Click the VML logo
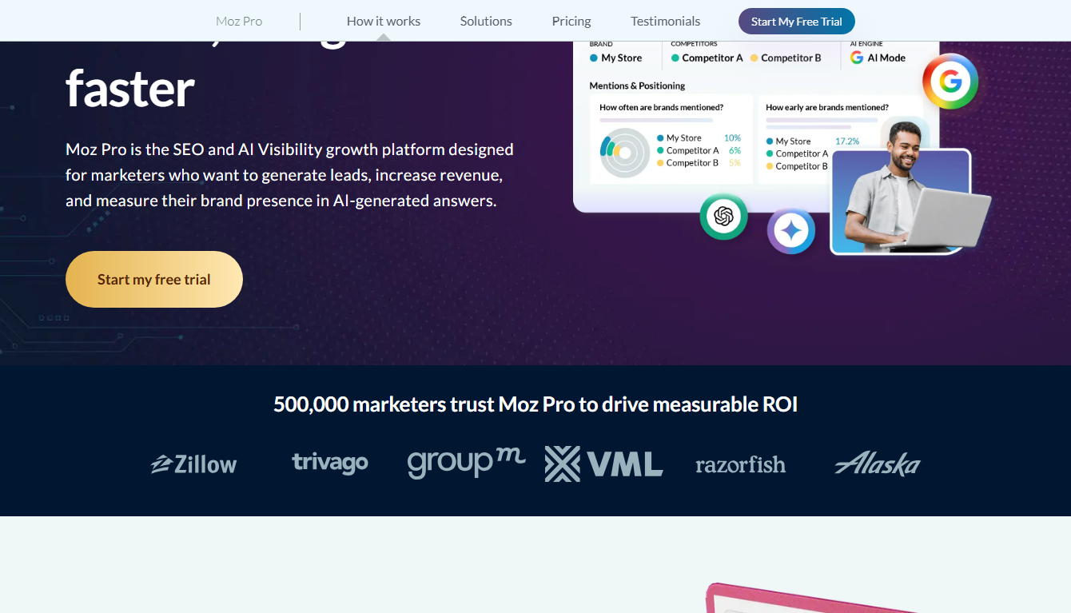Screen dimensions: 1071x613 click(603, 464)
